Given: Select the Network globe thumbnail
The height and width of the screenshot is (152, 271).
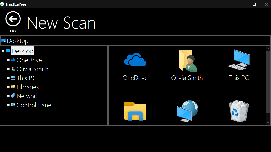Looking at the screenshot, I should [x=187, y=111].
